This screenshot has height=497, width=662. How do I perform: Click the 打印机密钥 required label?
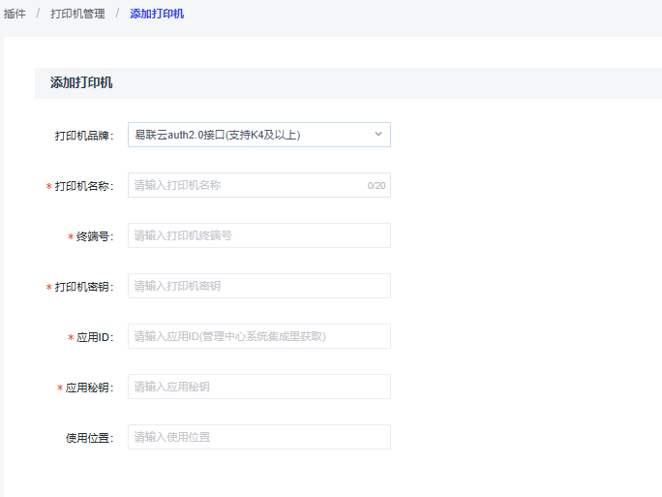83,287
